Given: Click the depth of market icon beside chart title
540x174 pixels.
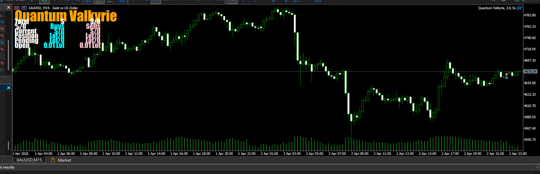Looking at the screenshot, I should tap(24, 8).
